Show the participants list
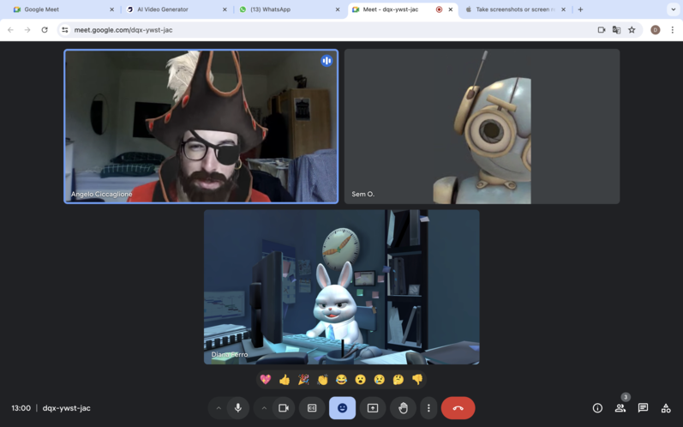Screen dimensions: 683x427 click(620, 408)
